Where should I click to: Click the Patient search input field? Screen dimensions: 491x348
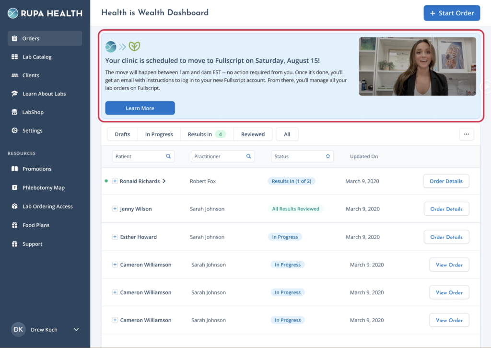click(x=139, y=156)
